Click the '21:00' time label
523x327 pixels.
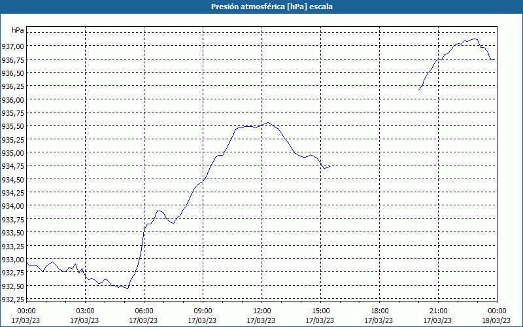coord(438,311)
